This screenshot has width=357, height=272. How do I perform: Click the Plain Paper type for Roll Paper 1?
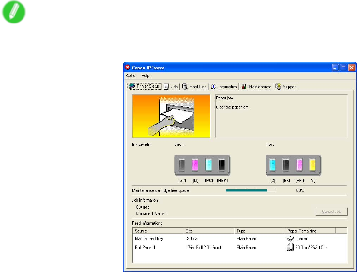(246, 247)
